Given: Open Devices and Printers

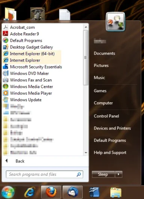Looking at the screenshot, I should 112,128.
